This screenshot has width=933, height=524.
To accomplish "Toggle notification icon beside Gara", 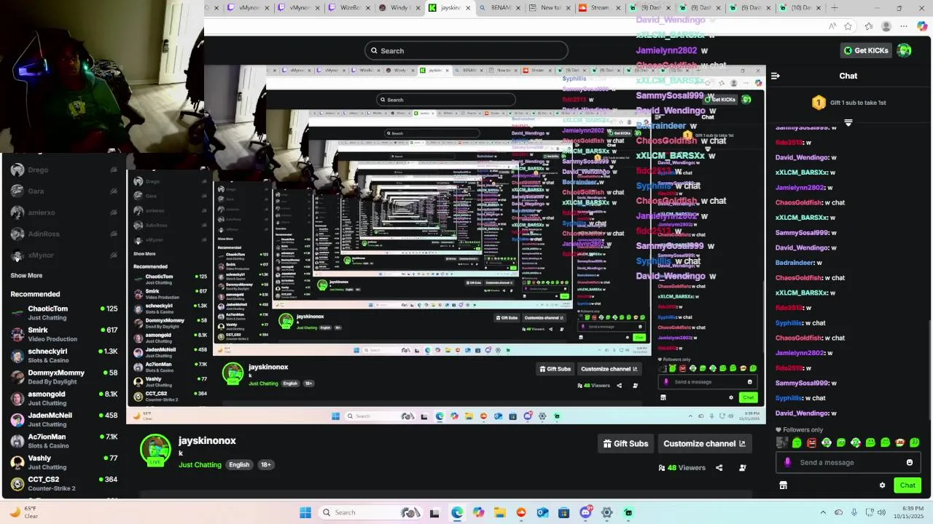I will (113, 191).
